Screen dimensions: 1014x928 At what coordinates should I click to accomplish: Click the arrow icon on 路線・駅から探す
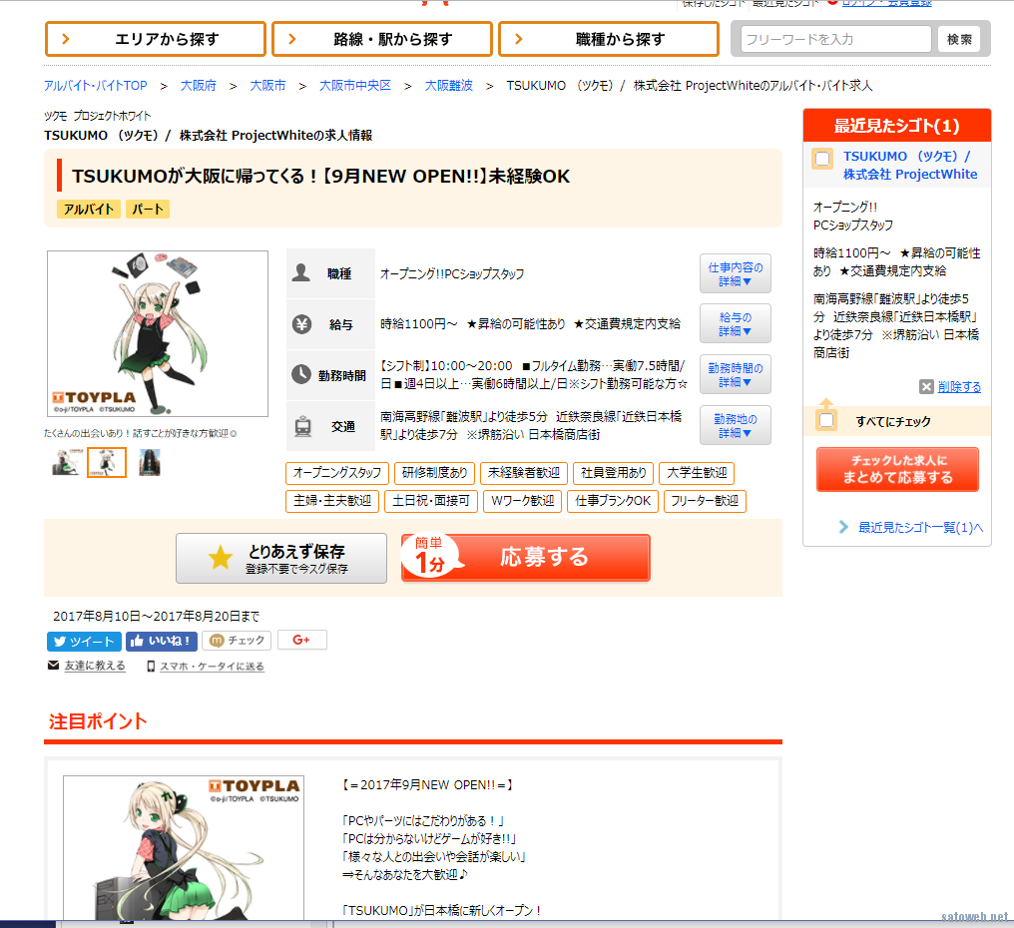[x=292, y=39]
